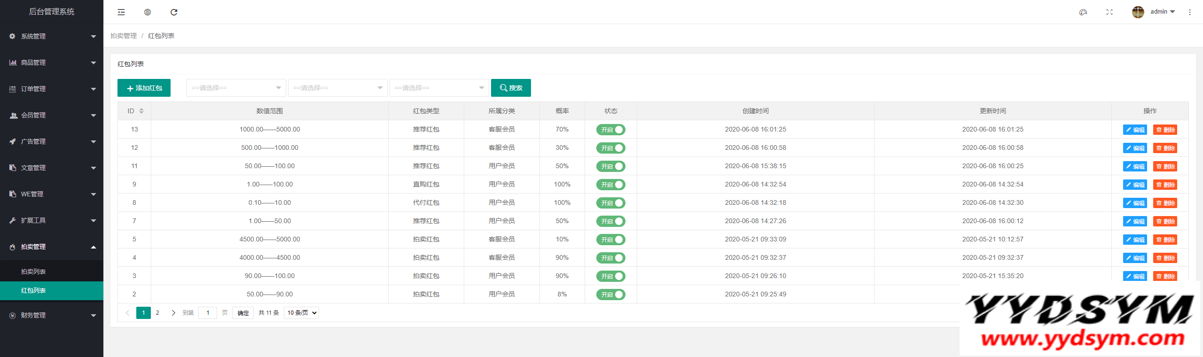Open the 10 条/页 page size dropdown
1203x357 pixels.
pyautogui.click(x=301, y=313)
